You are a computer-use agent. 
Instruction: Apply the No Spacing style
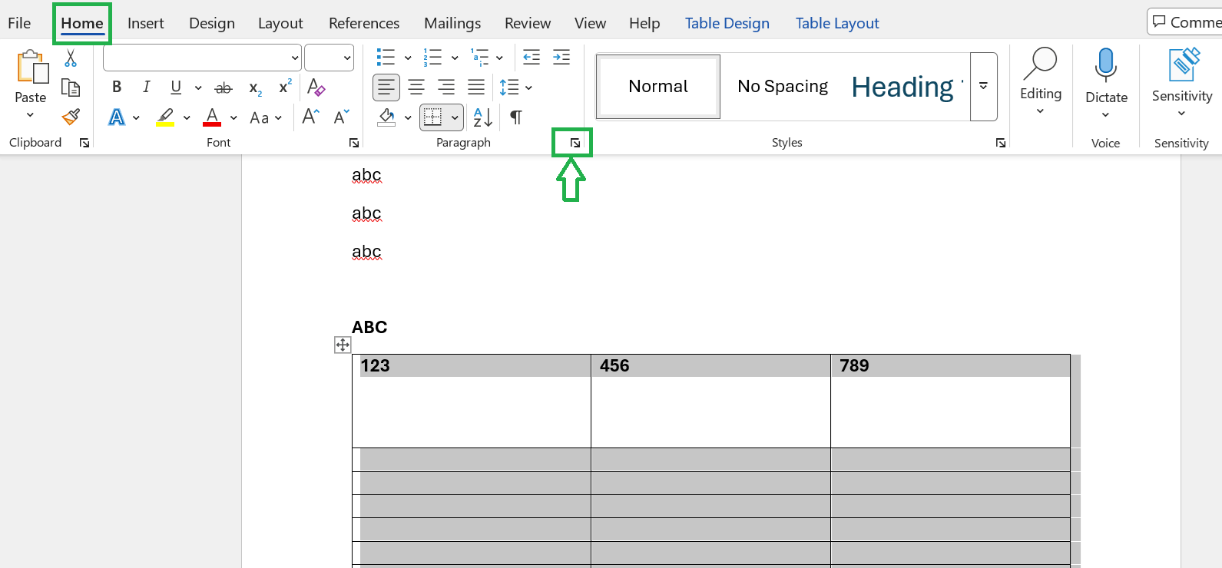click(783, 87)
